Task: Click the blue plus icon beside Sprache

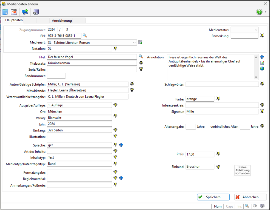Action: pyautogui.click(x=121, y=145)
